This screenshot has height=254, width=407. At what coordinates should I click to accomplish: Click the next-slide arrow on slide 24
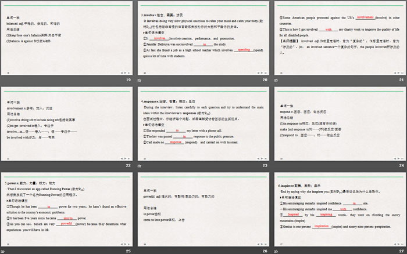(x=399, y=158)
